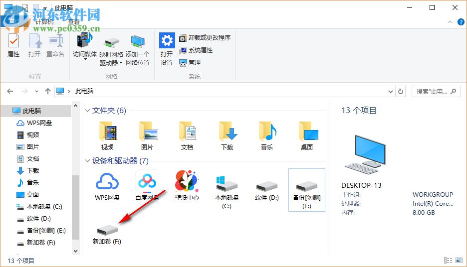Click the 此电脑 address breadcrumb
467x267 pixels.
point(84,91)
